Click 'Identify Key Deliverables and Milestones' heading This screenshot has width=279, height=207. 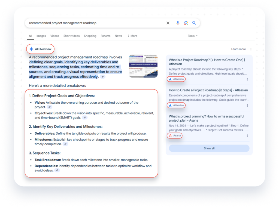point(66,127)
